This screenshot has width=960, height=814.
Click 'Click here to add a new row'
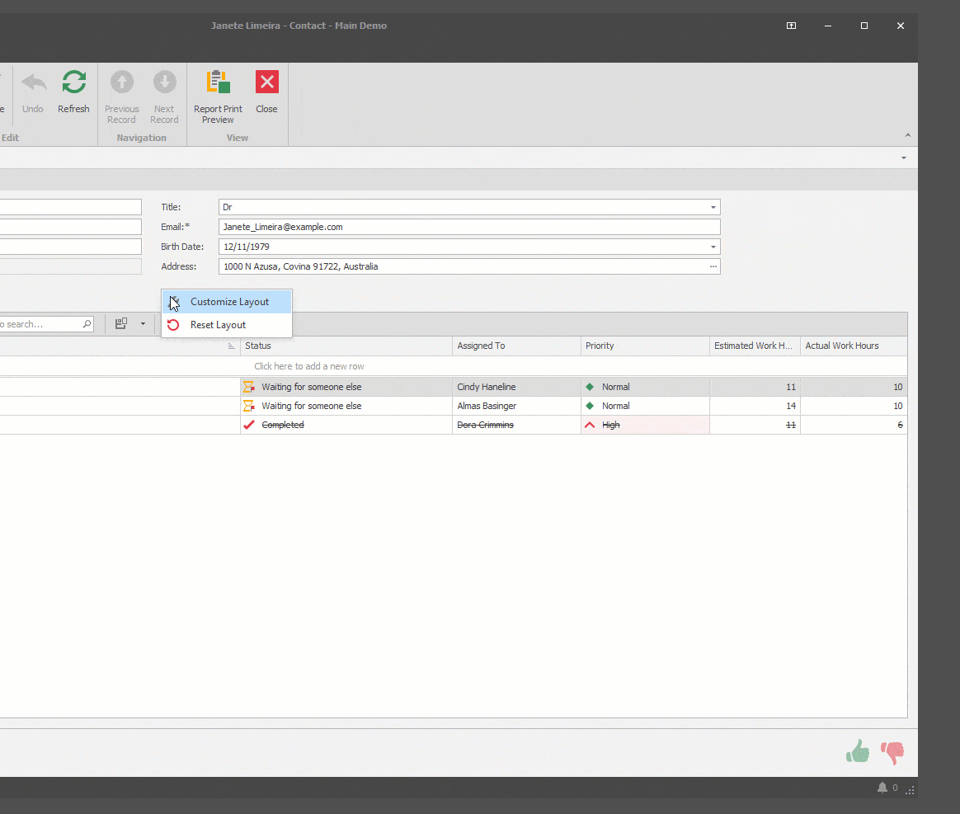(x=309, y=366)
